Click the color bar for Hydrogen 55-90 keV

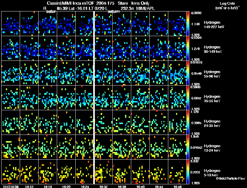[x=188, y=73]
